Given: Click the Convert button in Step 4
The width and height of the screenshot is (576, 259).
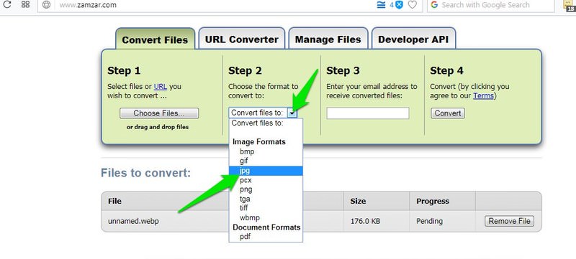Looking at the screenshot, I should point(448,113).
